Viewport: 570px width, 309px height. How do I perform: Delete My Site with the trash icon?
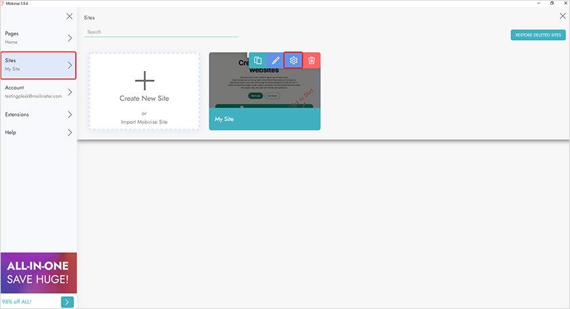(x=312, y=60)
